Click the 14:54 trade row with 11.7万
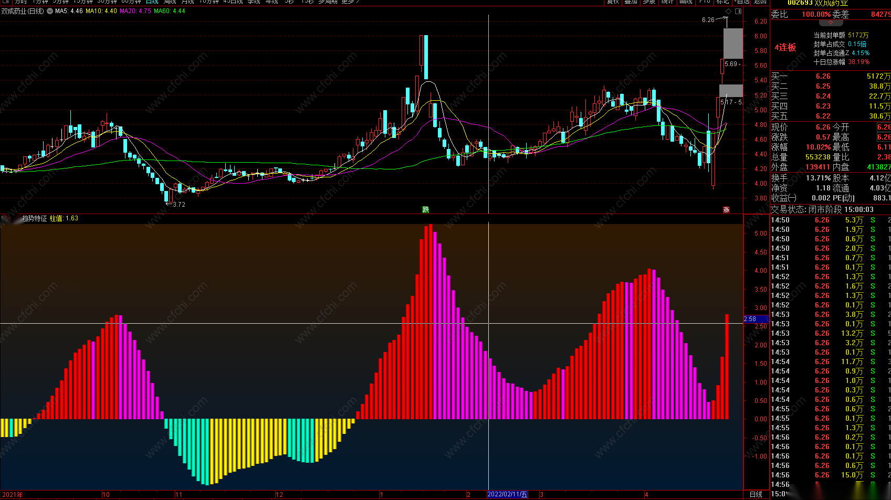 831,361
